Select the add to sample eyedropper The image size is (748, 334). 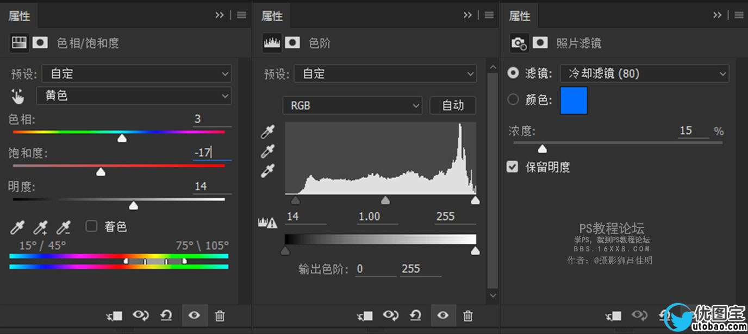tap(41, 227)
